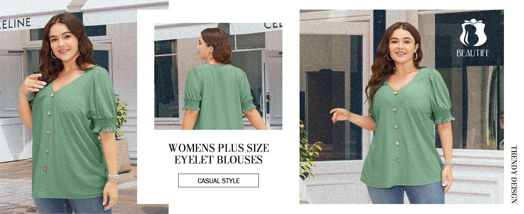The height and width of the screenshot is (214, 524).
Task: Click the partial CEL sign in center photo
Action: (x=273, y=26)
